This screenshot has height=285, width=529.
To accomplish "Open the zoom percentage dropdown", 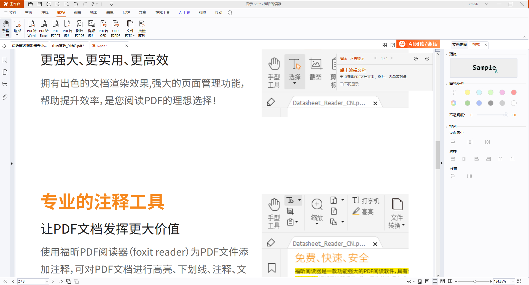I will [x=513, y=281].
